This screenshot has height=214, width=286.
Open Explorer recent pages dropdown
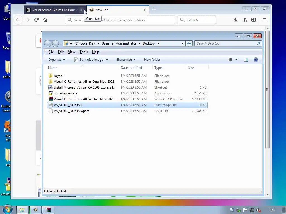(x=61, y=44)
